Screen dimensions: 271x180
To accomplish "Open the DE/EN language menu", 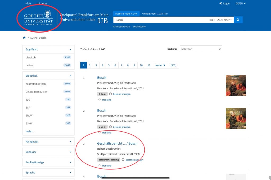I will [x=240, y=3].
